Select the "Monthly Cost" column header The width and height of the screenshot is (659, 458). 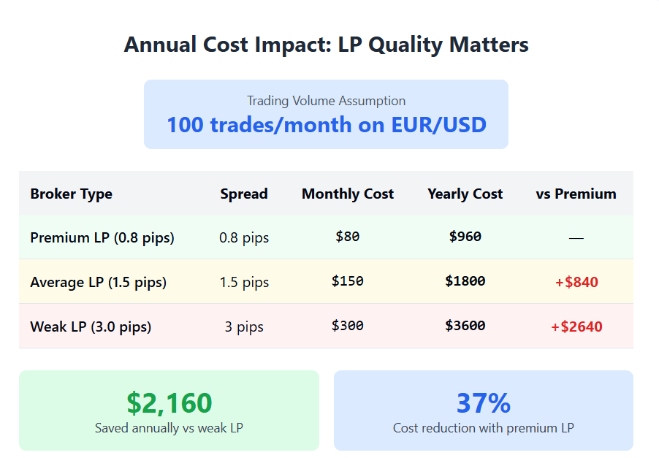[348, 194]
